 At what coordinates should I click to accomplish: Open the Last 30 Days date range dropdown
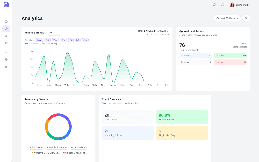point(227,18)
